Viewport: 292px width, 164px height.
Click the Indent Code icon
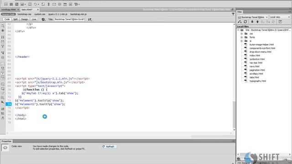pyautogui.click(x=3, y=109)
